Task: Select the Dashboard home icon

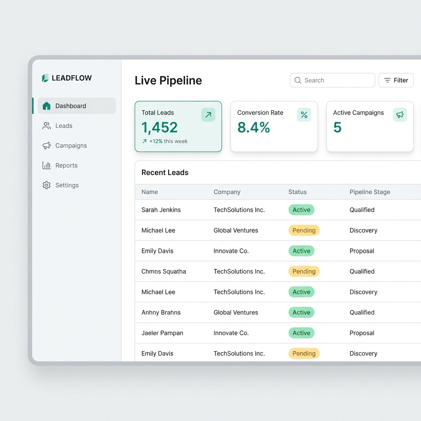Action: click(46, 106)
